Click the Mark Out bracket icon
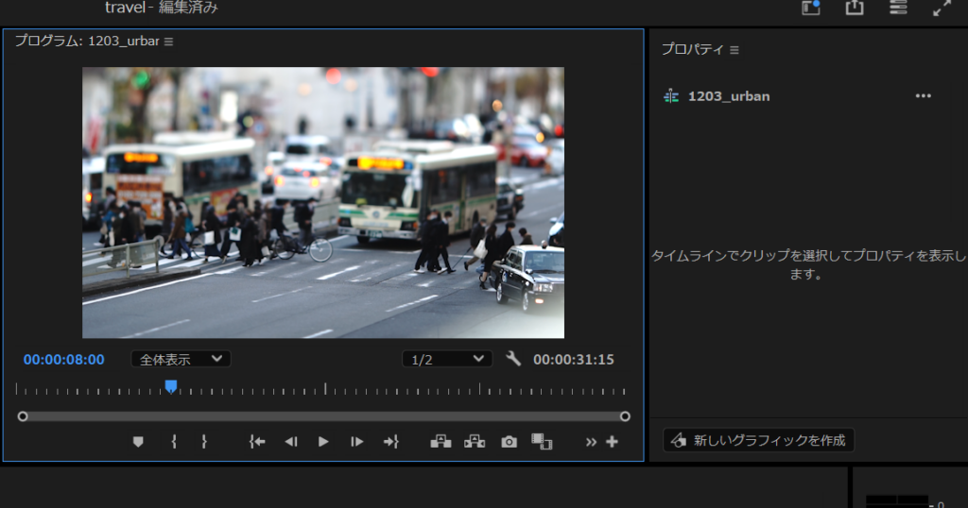This screenshot has width=968, height=508. [x=203, y=441]
